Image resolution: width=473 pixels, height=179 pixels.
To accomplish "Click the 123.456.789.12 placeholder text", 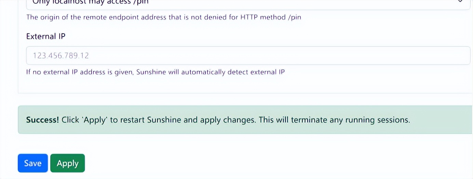I will tap(61, 56).
